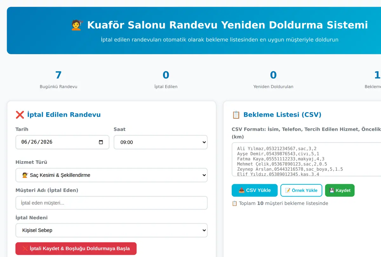Open the Saat dropdown showing 09:00
381x257 pixels.
point(161,142)
